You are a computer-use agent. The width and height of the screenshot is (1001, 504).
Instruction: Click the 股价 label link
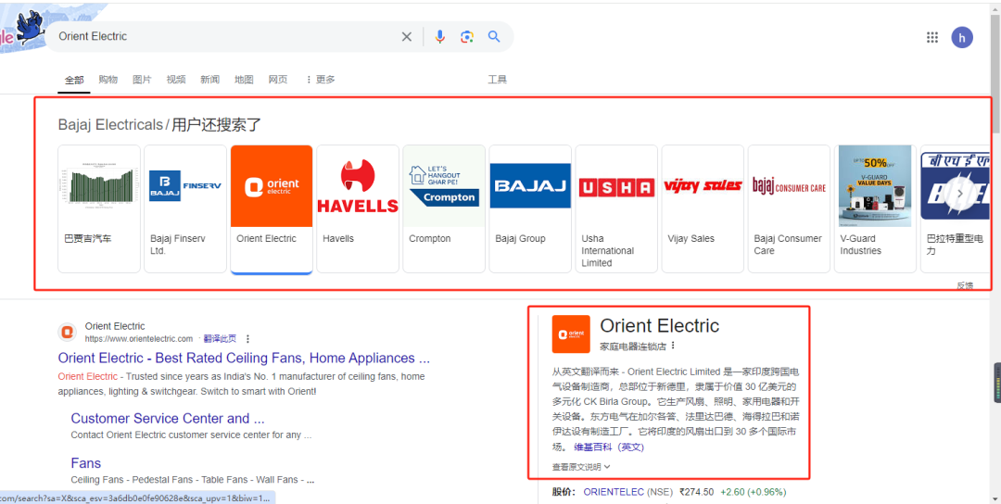click(564, 492)
